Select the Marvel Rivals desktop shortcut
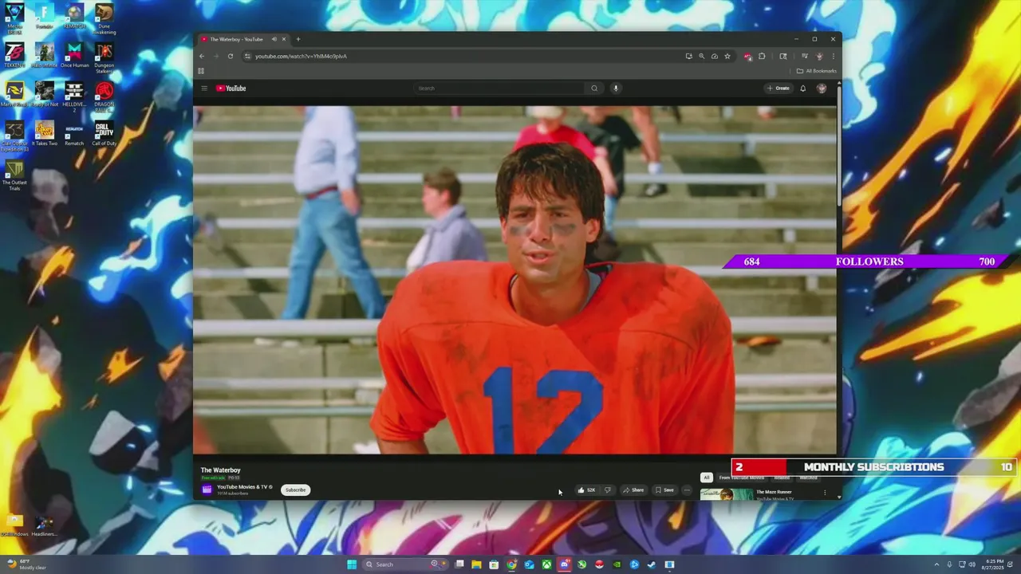1021x574 pixels. [x=14, y=95]
